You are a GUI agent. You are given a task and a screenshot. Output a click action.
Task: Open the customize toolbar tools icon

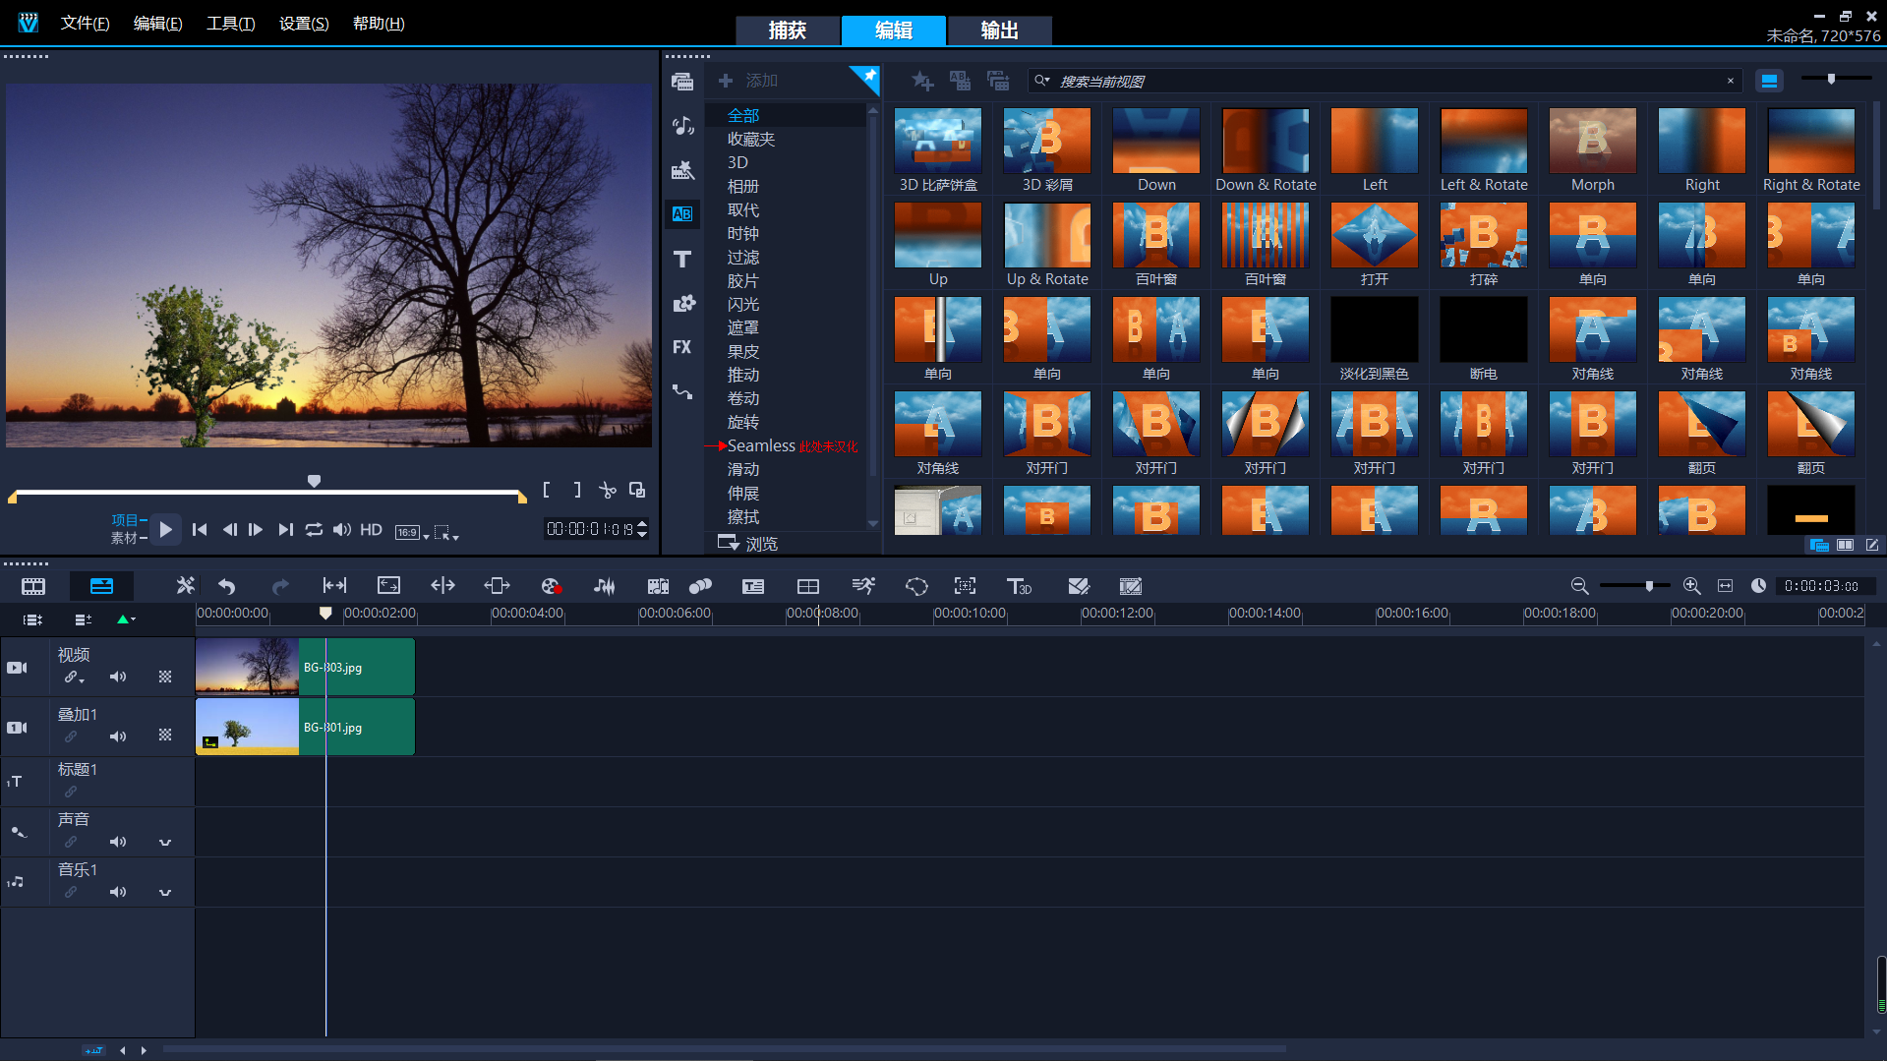click(185, 586)
